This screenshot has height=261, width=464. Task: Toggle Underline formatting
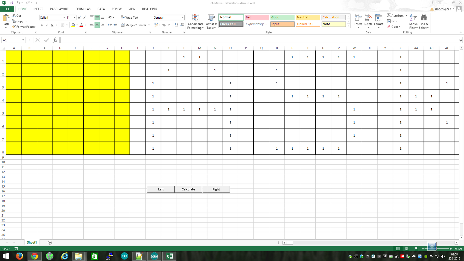[x=52, y=25]
